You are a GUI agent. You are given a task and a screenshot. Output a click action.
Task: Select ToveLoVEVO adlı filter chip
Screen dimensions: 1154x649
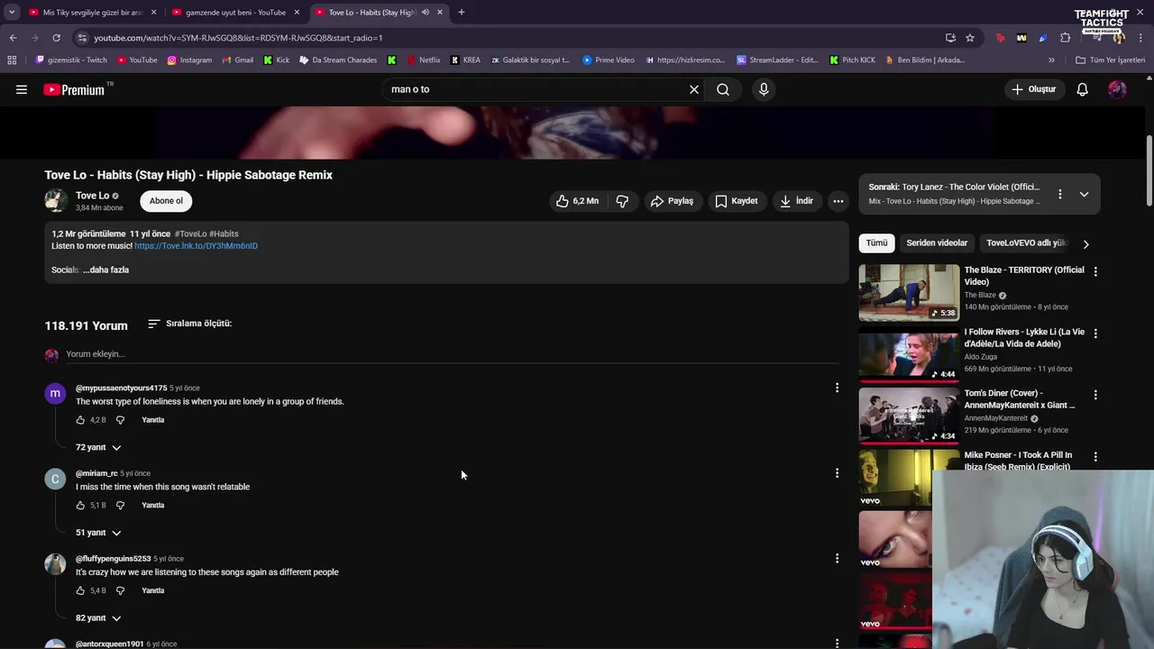pyautogui.click(x=1026, y=243)
